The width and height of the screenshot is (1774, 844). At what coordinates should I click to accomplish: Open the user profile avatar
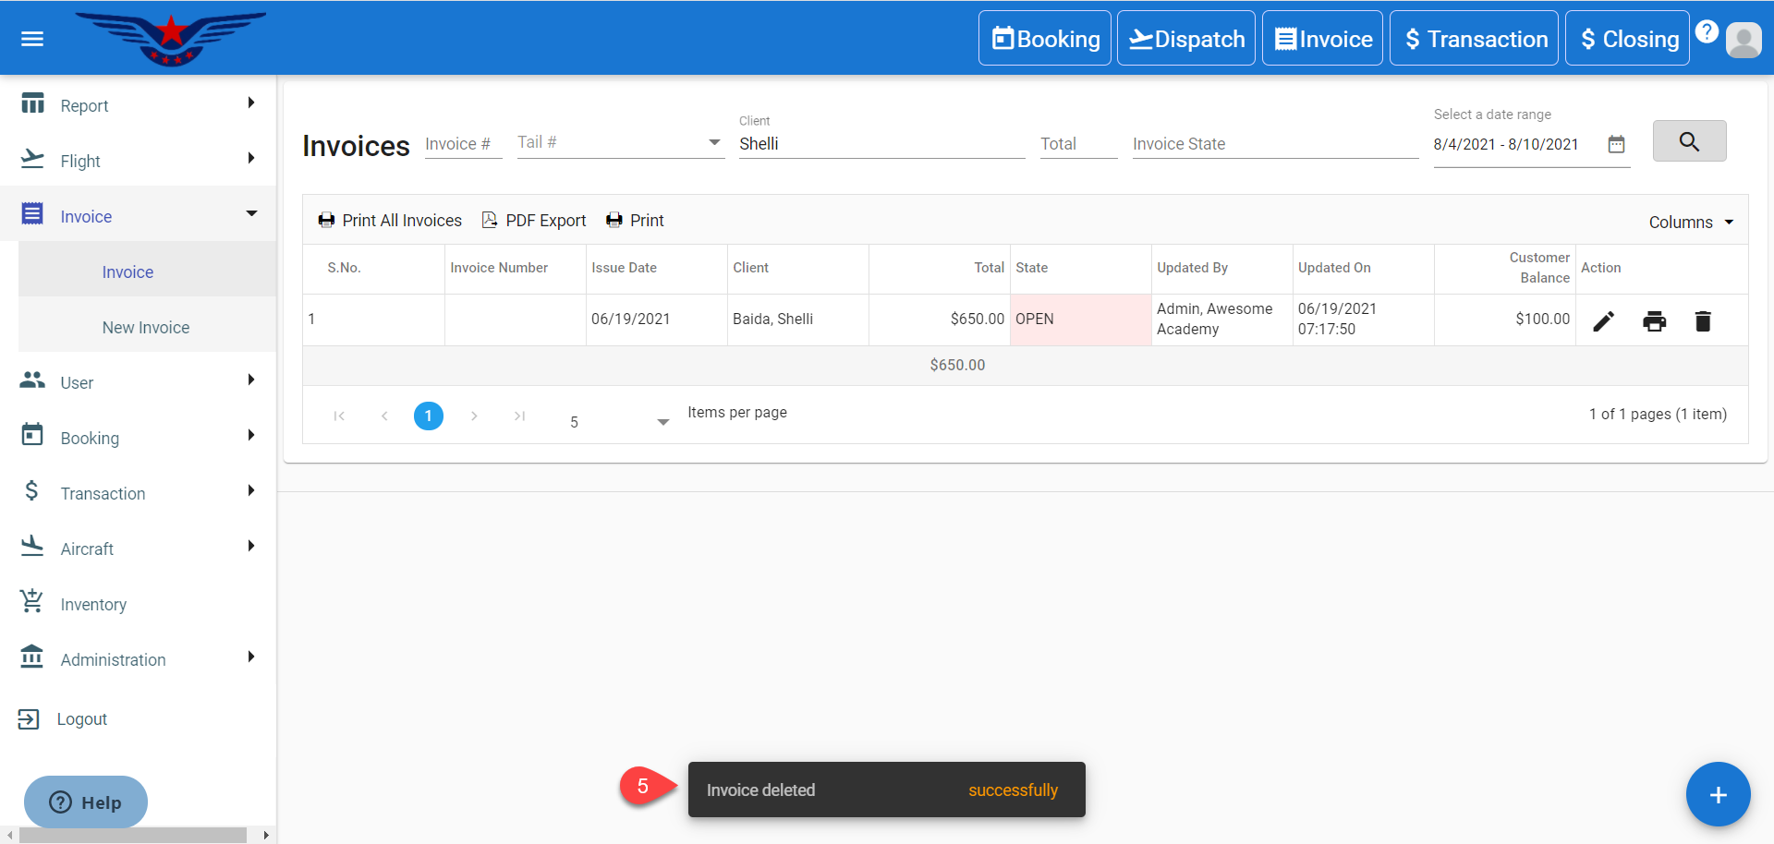tap(1744, 40)
